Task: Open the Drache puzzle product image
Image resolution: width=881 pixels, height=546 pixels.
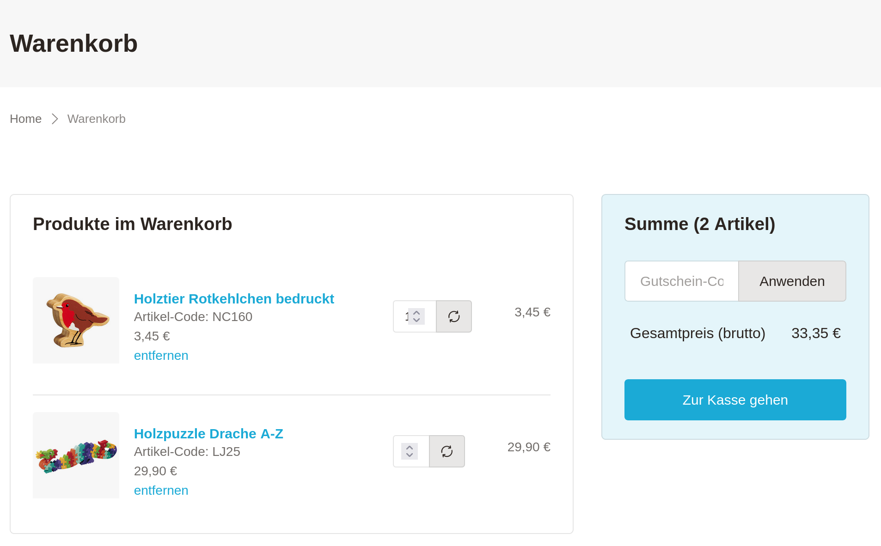Action: (76, 455)
